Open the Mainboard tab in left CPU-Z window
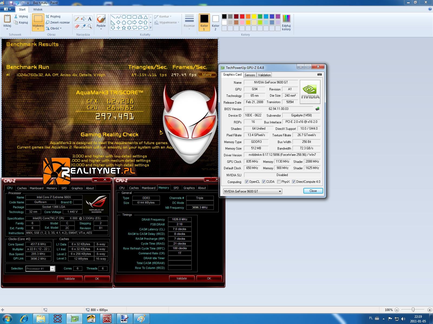The height and width of the screenshot is (324, 433). point(37,188)
